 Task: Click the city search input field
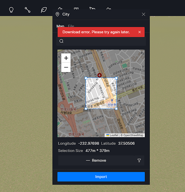[x=101, y=41]
